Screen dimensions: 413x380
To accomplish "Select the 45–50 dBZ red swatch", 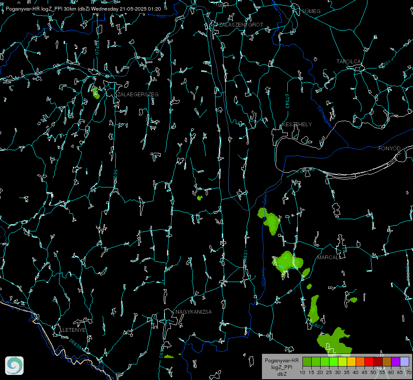I will click(x=369, y=361).
